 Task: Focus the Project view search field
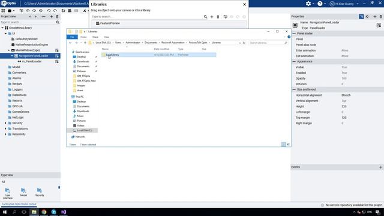click(28, 22)
